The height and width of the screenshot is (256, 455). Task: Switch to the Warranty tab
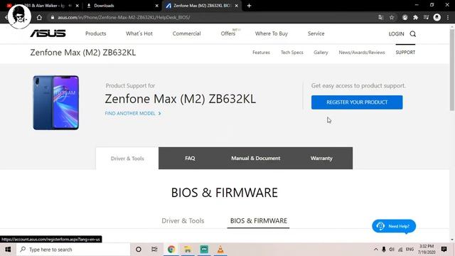(x=321, y=158)
